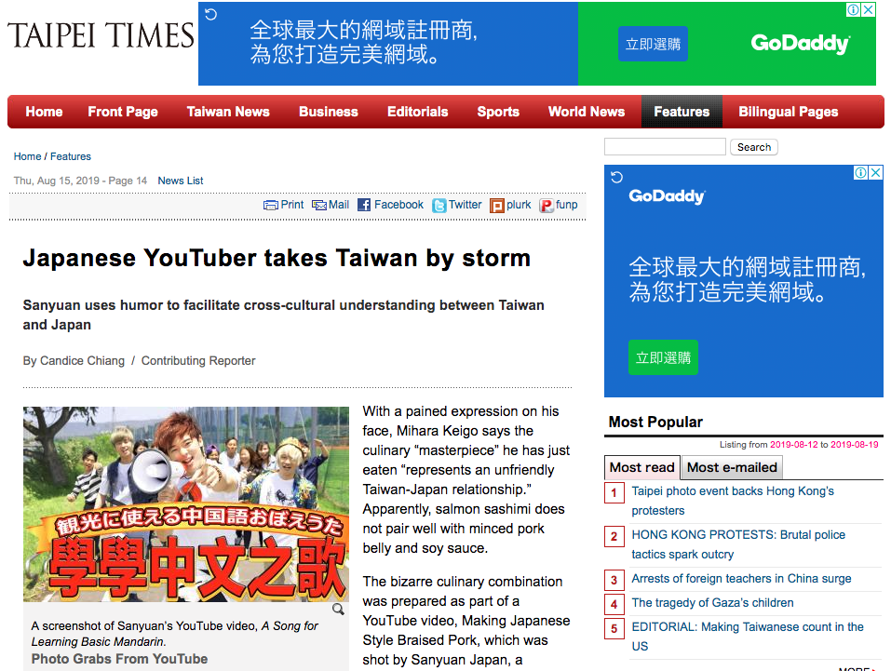This screenshot has width=891, height=671.
Task: Open ad info icon on sidebar ad
Action: point(861,172)
